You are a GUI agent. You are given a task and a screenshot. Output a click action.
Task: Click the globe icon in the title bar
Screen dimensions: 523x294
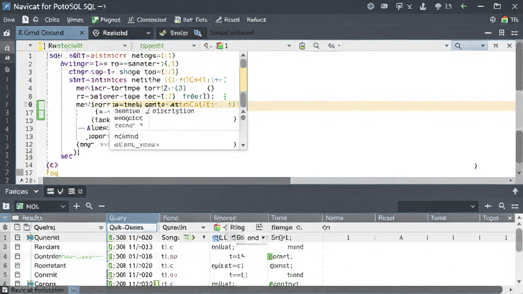(x=371, y=6)
